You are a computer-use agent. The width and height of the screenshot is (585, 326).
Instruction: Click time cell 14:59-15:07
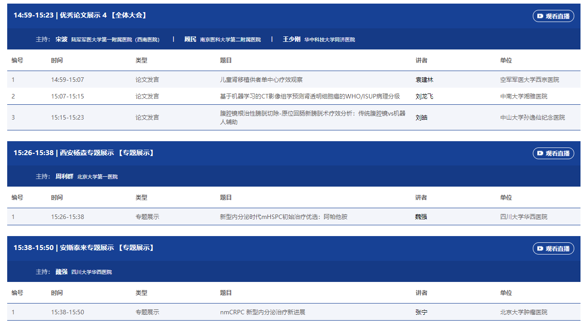67,80
